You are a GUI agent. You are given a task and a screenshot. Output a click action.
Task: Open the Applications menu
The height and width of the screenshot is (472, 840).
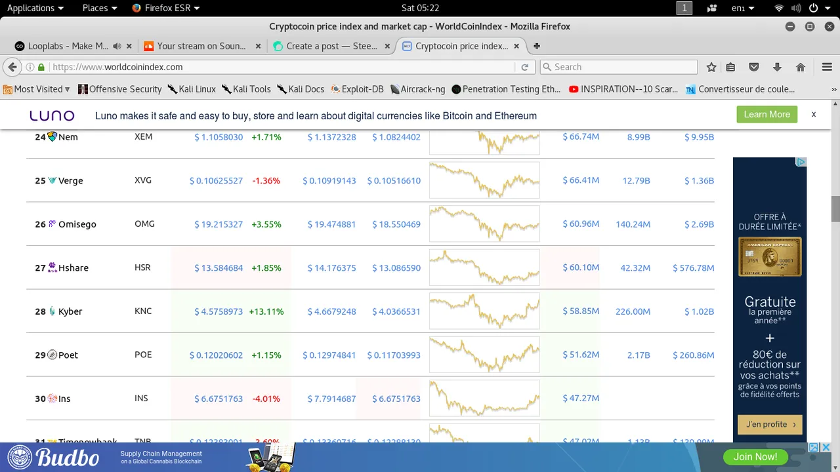35,8
